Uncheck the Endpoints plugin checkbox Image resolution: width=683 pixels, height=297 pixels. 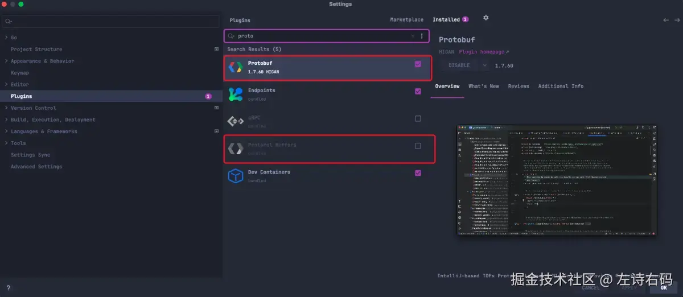418,92
